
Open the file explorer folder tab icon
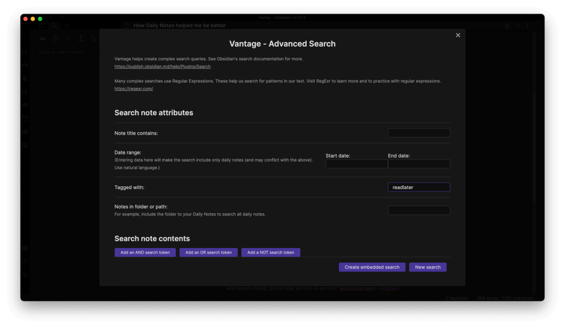click(x=42, y=25)
